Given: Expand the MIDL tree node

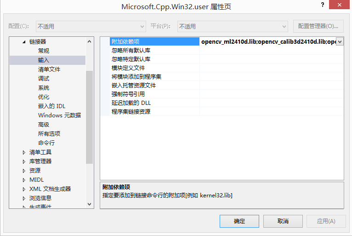Looking at the screenshot, I should pyautogui.click(x=24, y=180).
